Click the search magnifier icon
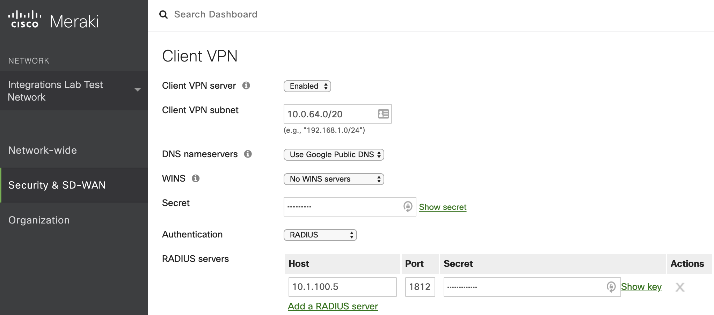Viewport: 714px width, 315px height. coord(164,14)
